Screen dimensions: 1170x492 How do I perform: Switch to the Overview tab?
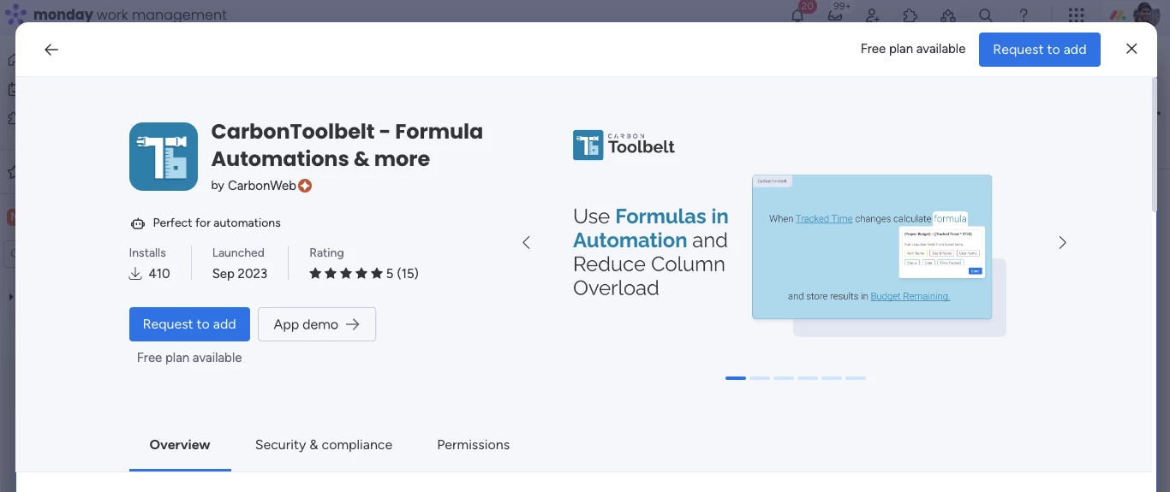click(x=180, y=445)
